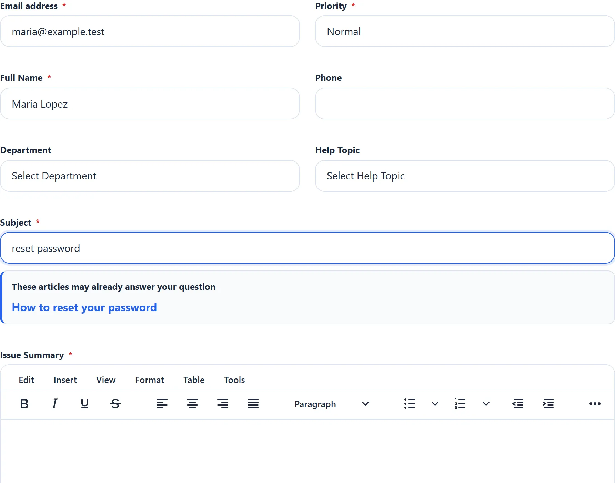The width and height of the screenshot is (615, 483).
Task: Expand bullet list style options arrow
Action: (x=435, y=404)
